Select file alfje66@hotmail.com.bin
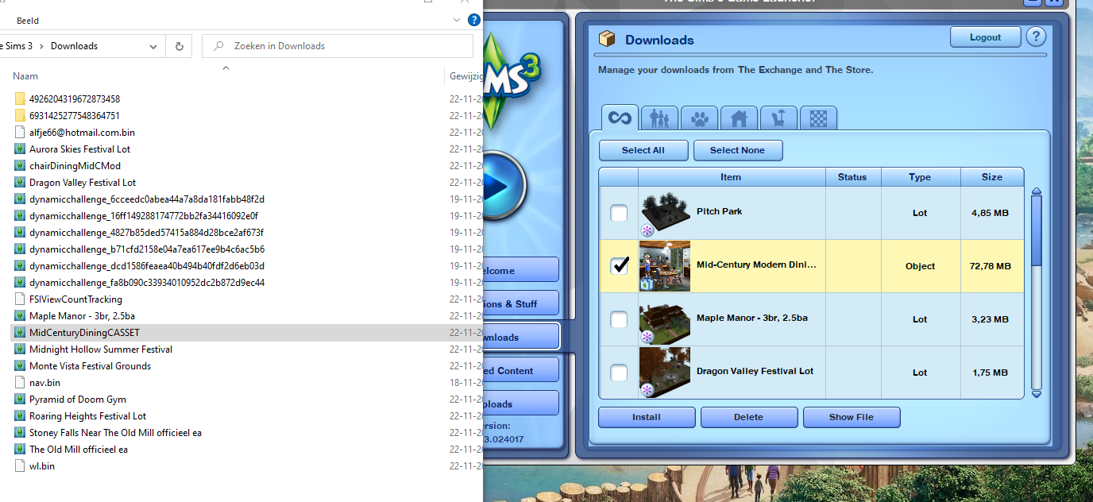1093x502 pixels. (x=82, y=133)
